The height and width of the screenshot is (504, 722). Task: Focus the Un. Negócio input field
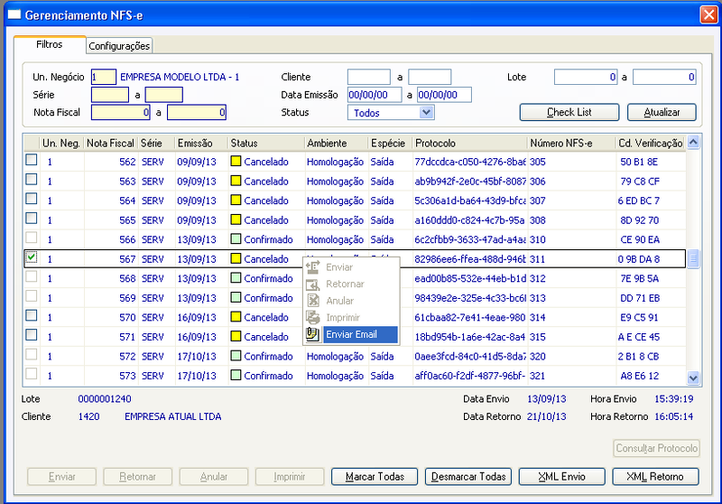(104, 77)
